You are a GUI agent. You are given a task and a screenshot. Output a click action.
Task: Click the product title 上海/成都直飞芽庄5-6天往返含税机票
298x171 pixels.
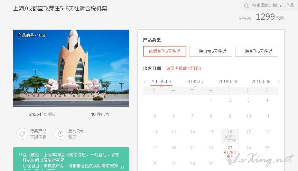click(x=60, y=9)
